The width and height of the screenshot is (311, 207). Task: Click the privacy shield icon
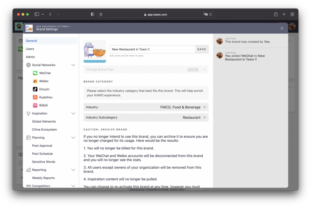coord(92,14)
